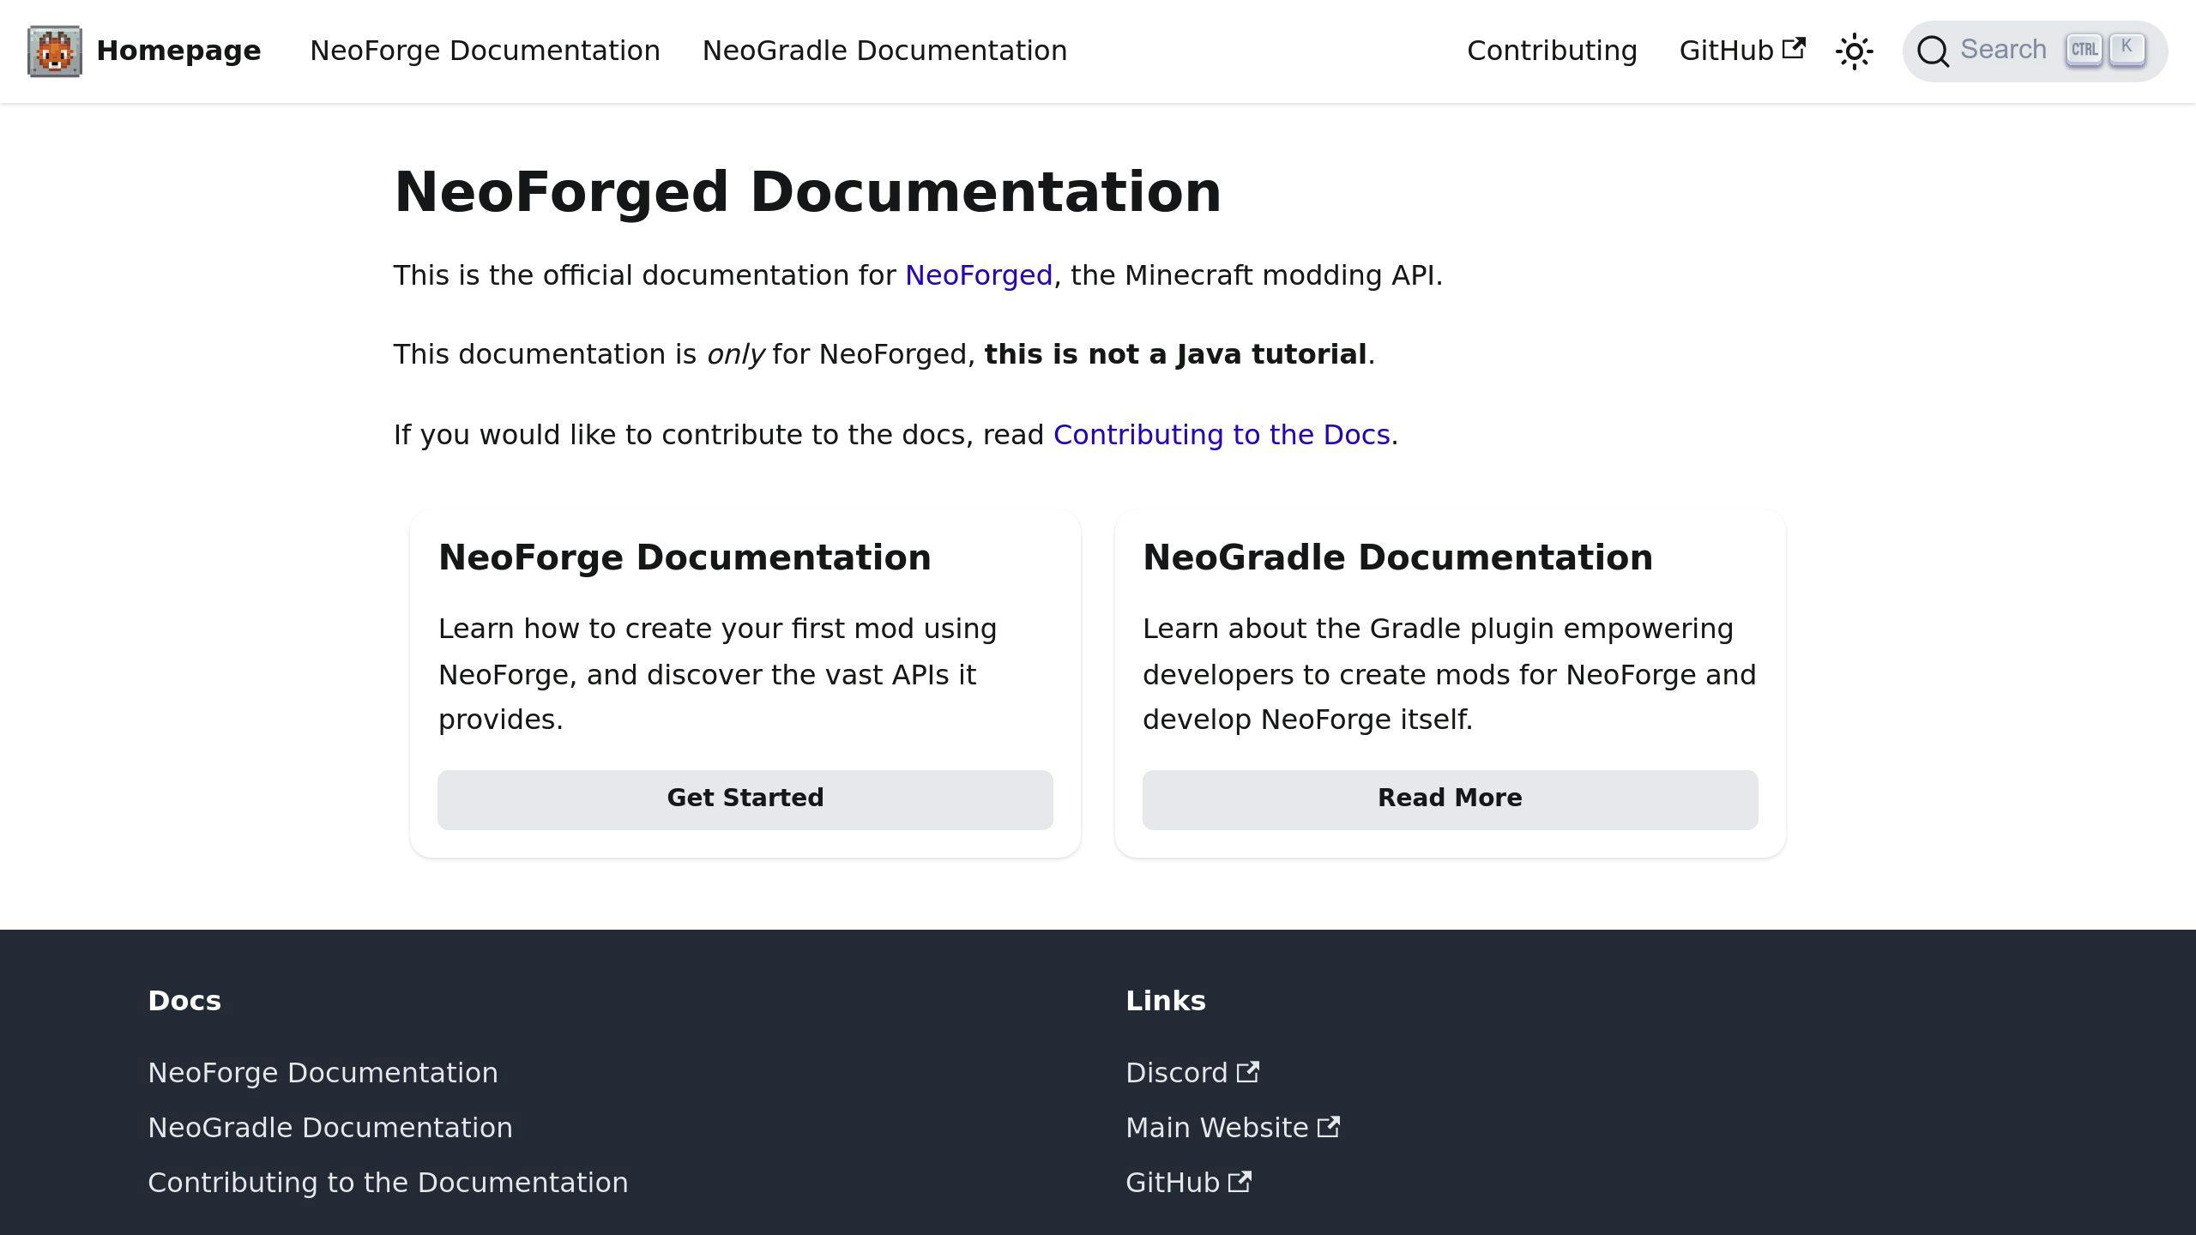Click footer NeoForge Documentation link
2196x1235 pixels.
pyautogui.click(x=323, y=1072)
